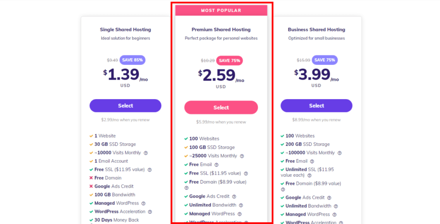
Task: Click the Business Shared Hosting title
Action: (x=317, y=30)
